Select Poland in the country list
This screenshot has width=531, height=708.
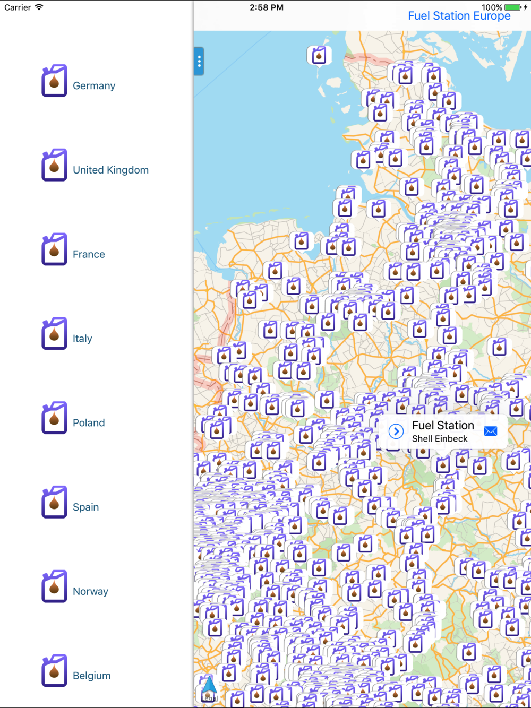[89, 423]
